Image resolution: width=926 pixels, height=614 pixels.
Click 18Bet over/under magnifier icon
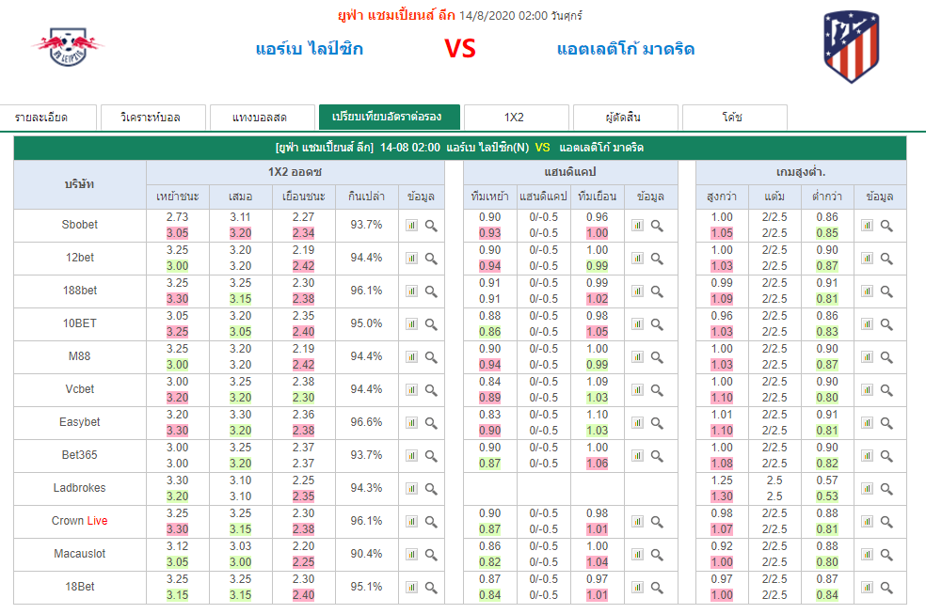coord(886,588)
